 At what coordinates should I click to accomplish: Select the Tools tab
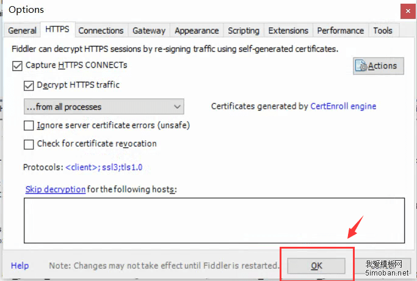tap(383, 31)
